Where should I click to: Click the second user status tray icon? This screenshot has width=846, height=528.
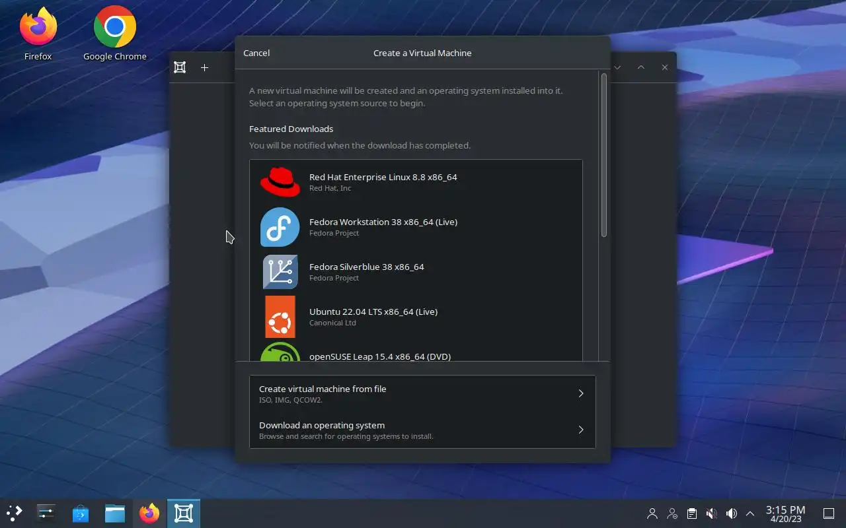pos(672,513)
